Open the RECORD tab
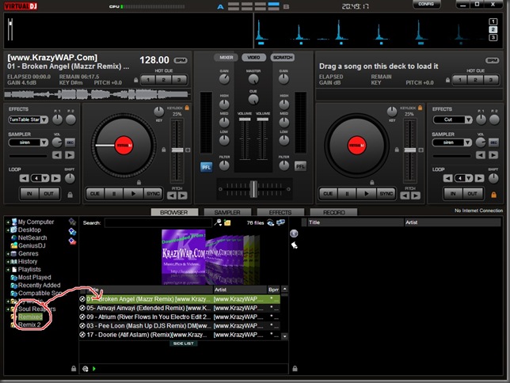 pos(333,212)
